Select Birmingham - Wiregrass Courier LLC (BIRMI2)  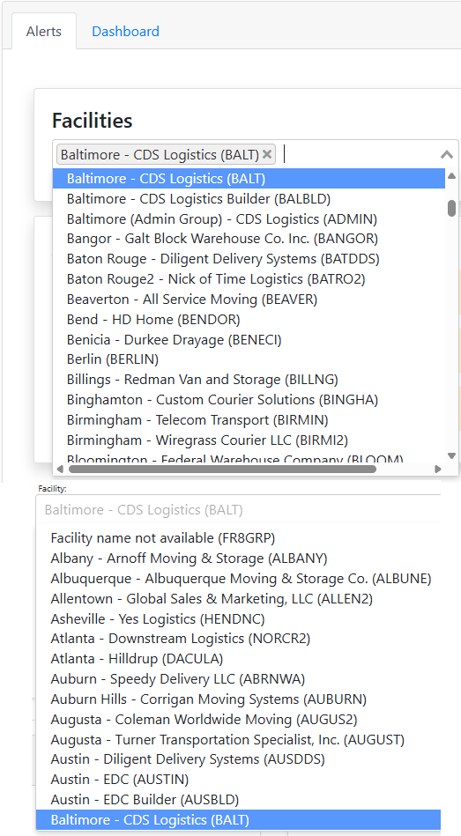(x=249, y=440)
